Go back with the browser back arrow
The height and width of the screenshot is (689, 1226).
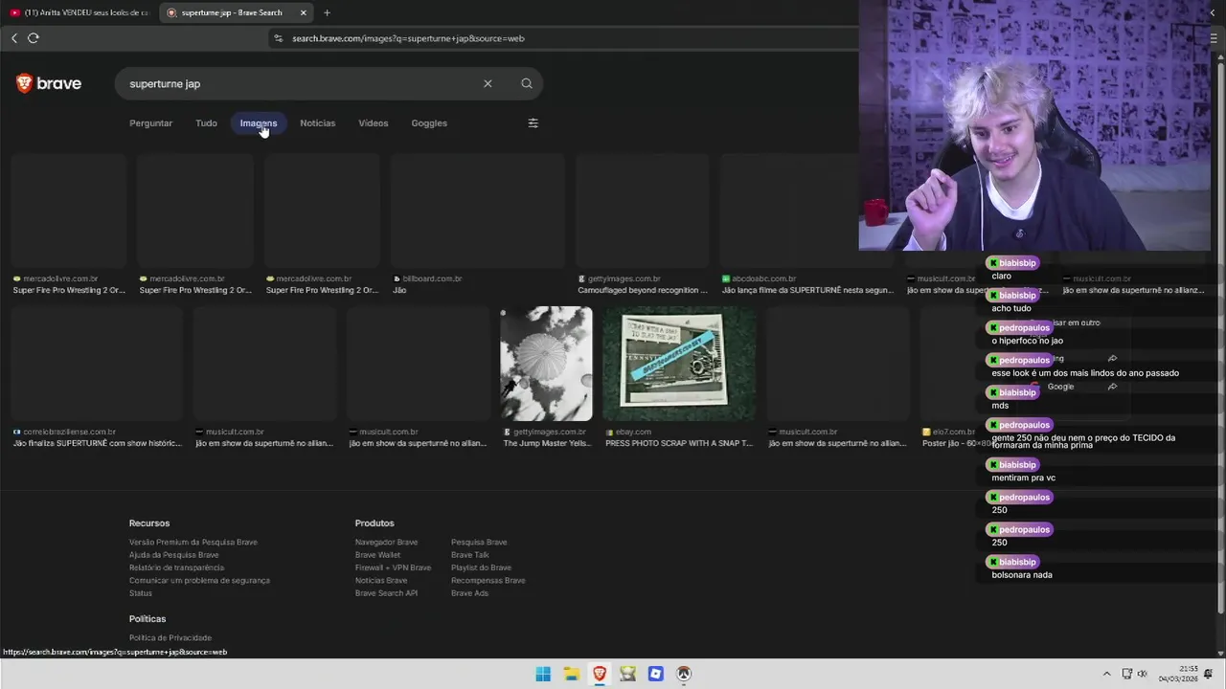click(x=14, y=38)
